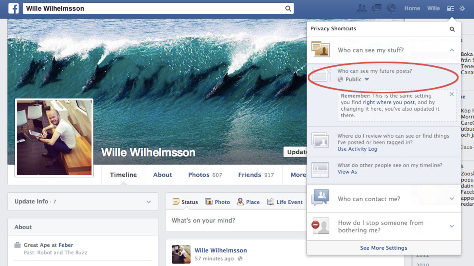Click the profile picture thumbnail
This screenshot has width=474, height=266.
pyautogui.click(x=54, y=137)
